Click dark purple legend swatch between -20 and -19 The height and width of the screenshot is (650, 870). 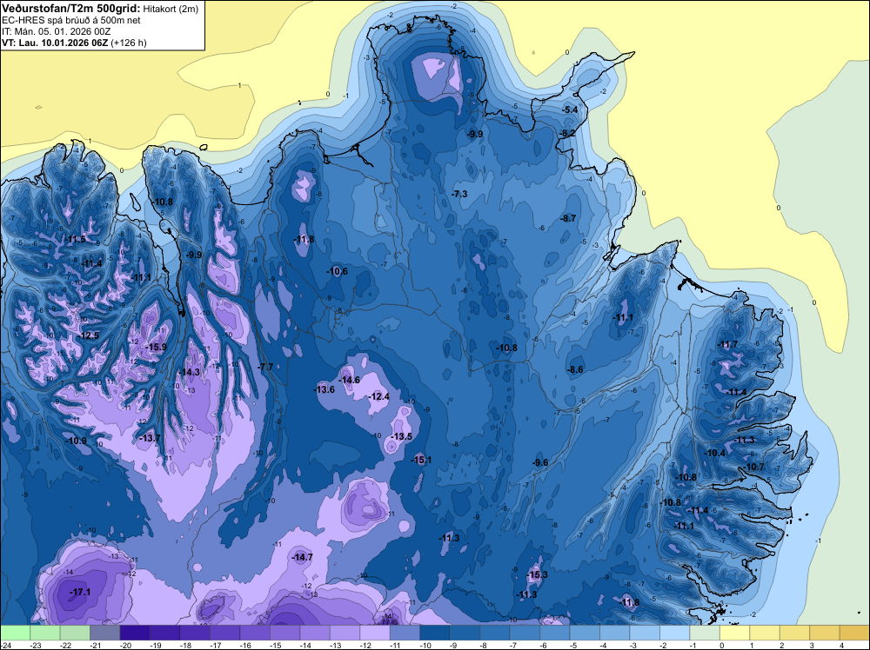pos(135,633)
